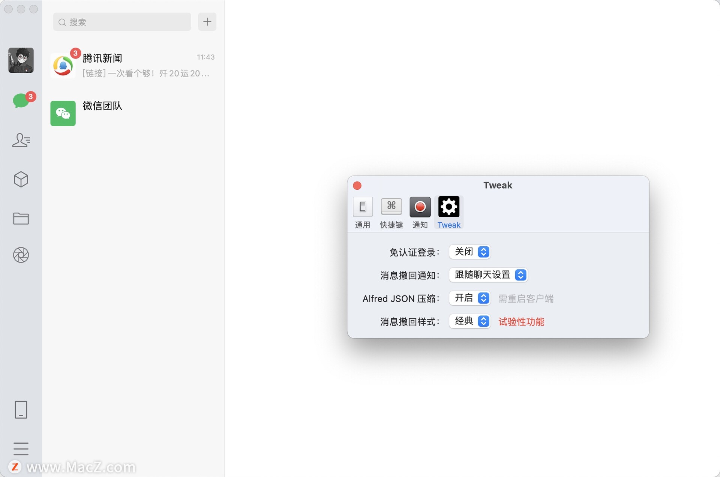This screenshot has height=477, width=720.
Task: Click the mini programs sidebar icon
Action: coord(21,179)
